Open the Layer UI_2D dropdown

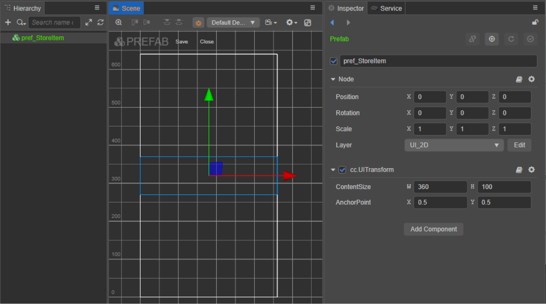pyautogui.click(x=454, y=145)
